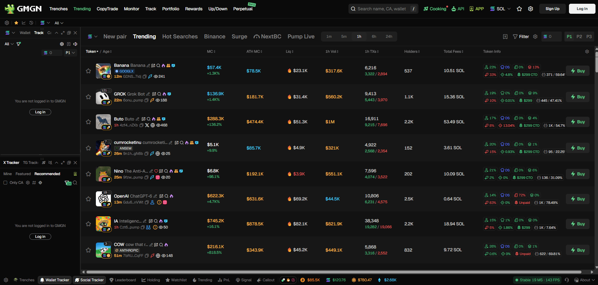
Task: Open the Pump Live tab
Action: [x=301, y=37]
